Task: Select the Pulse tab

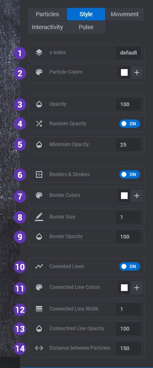Action: 86,27
